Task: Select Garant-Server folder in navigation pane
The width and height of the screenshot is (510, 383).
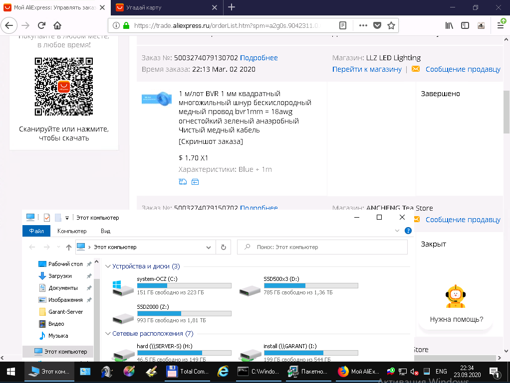Action: point(65,312)
